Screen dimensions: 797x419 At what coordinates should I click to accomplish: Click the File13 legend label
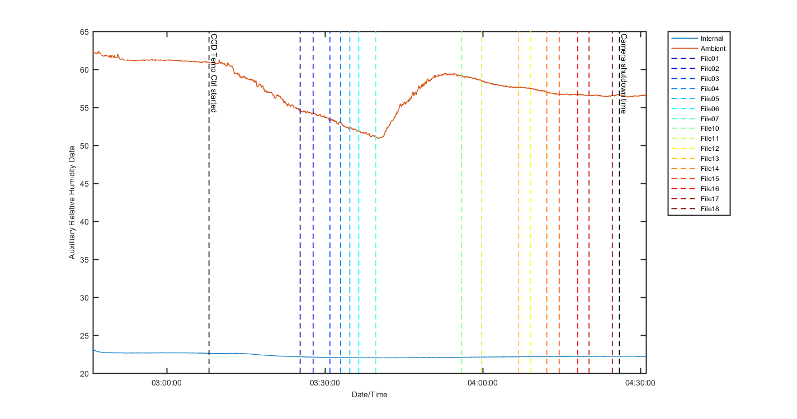[x=710, y=159]
